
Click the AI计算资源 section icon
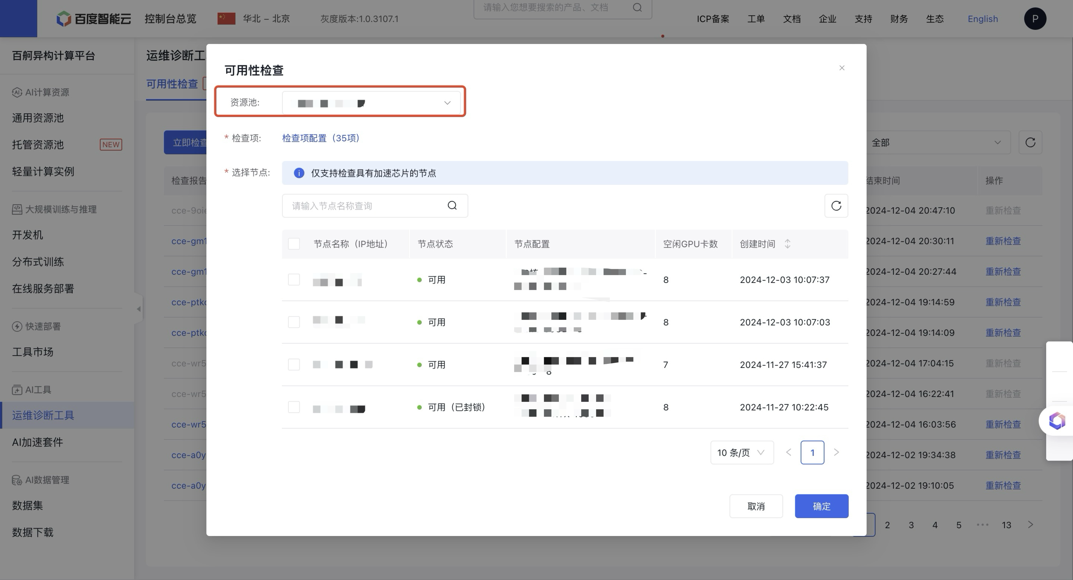point(17,92)
